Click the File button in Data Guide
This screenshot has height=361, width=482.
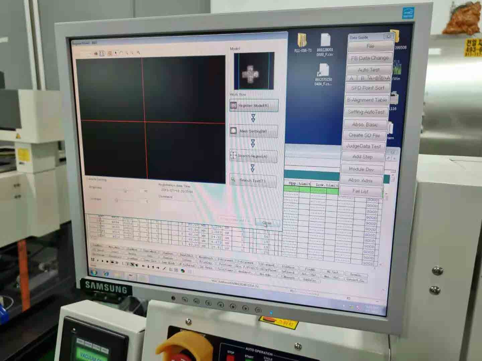tap(370, 46)
